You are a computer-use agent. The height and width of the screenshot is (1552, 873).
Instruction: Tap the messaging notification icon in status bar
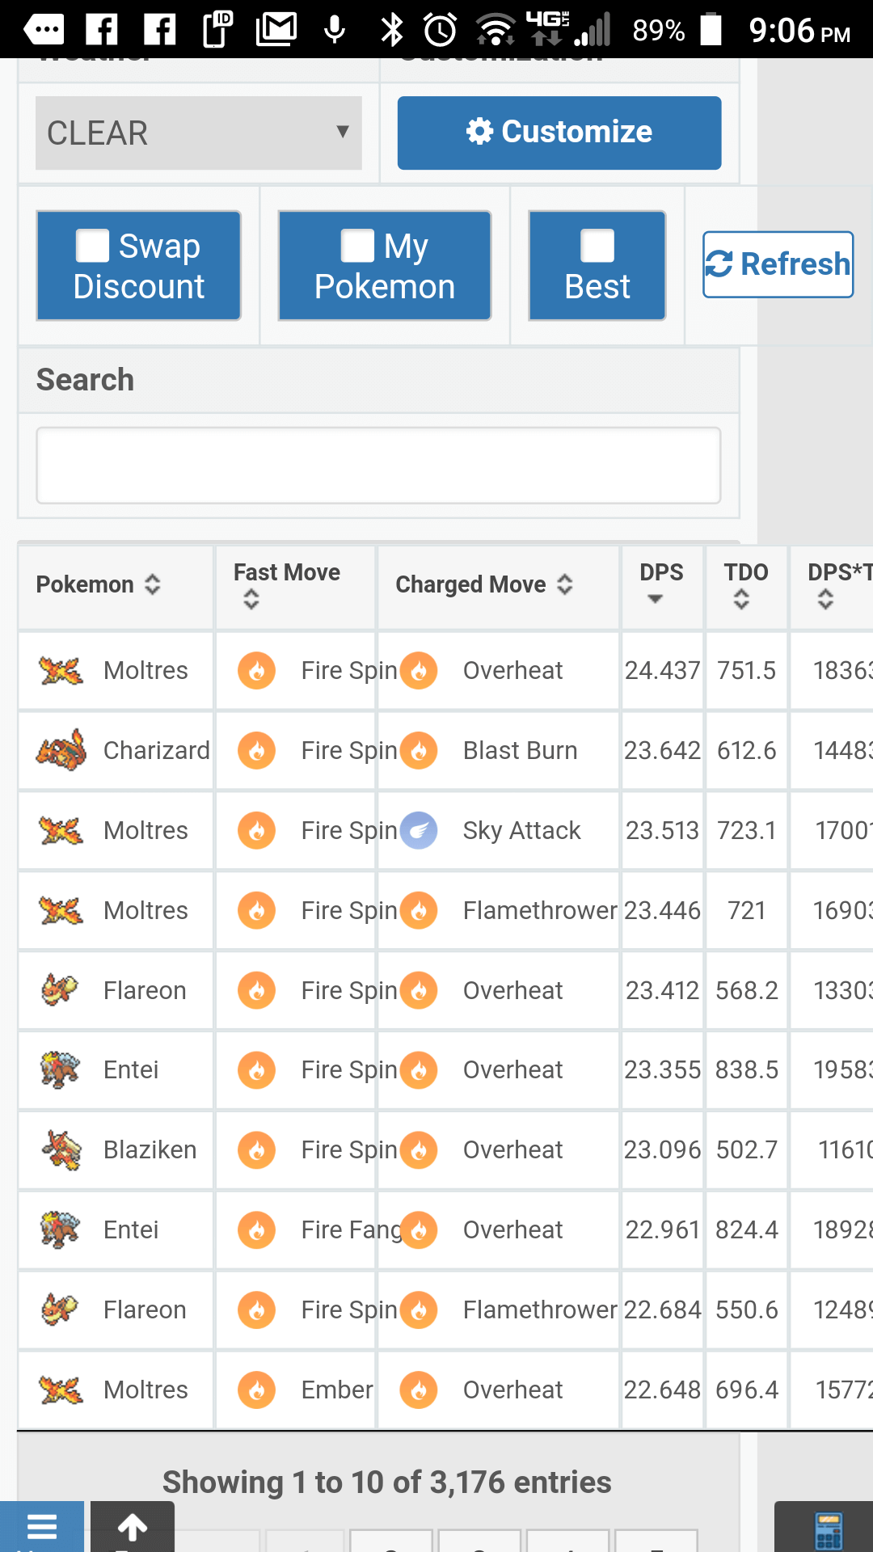[x=44, y=30]
